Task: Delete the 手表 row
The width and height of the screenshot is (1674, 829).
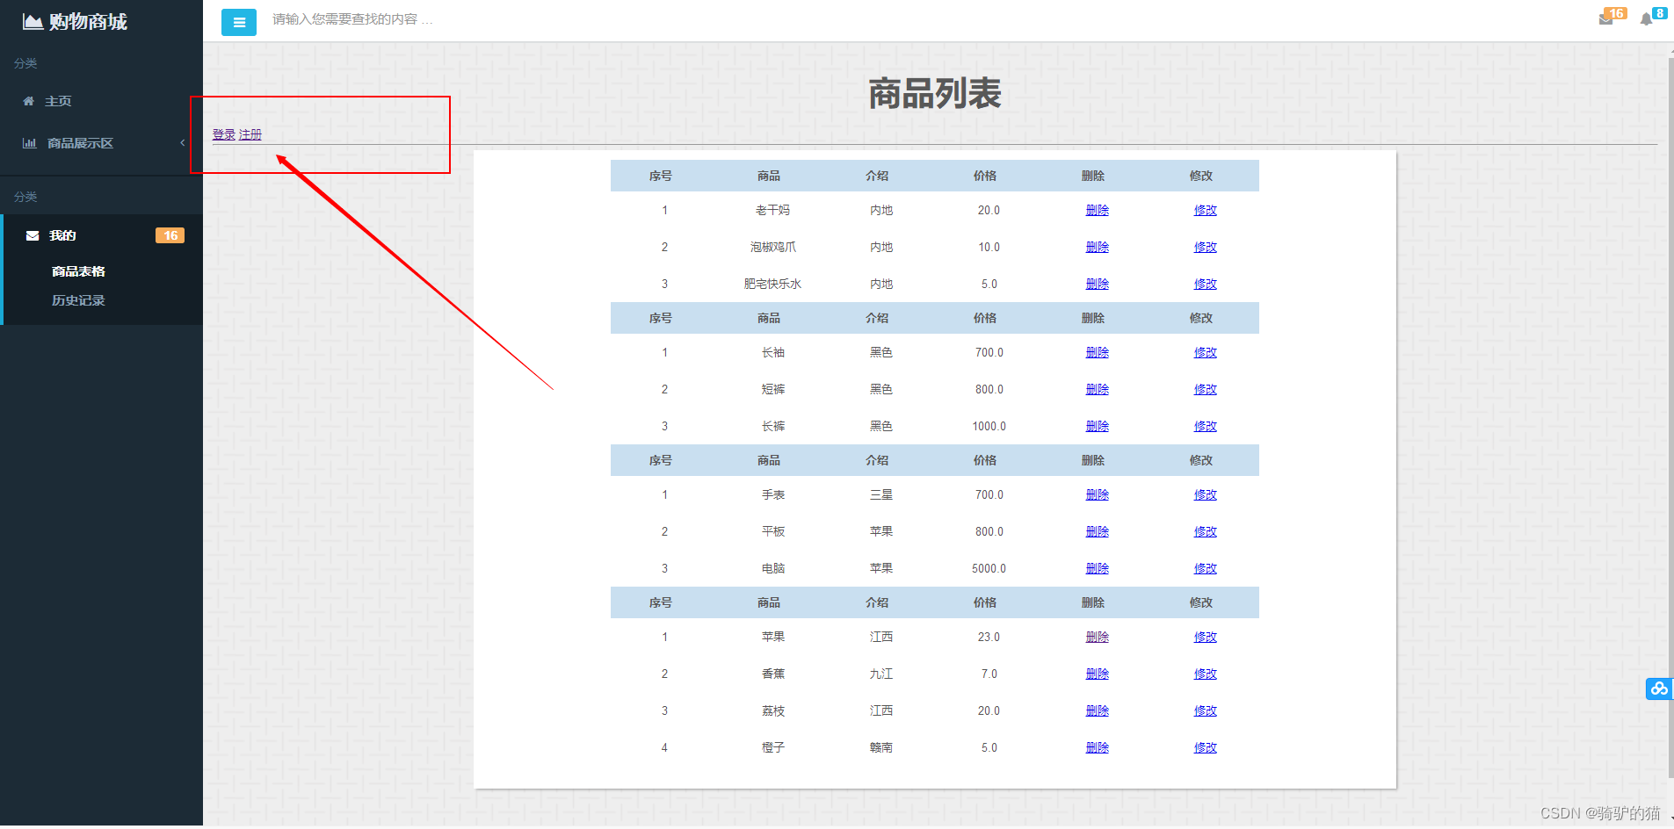Action: click(1097, 494)
